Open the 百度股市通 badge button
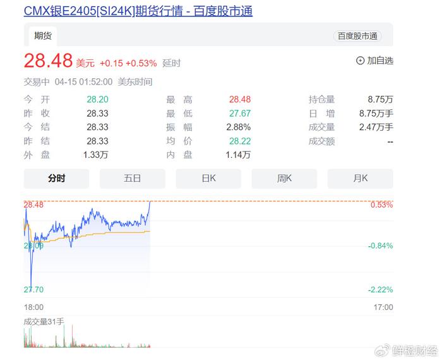This screenshot has width=442, height=361. click(357, 36)
